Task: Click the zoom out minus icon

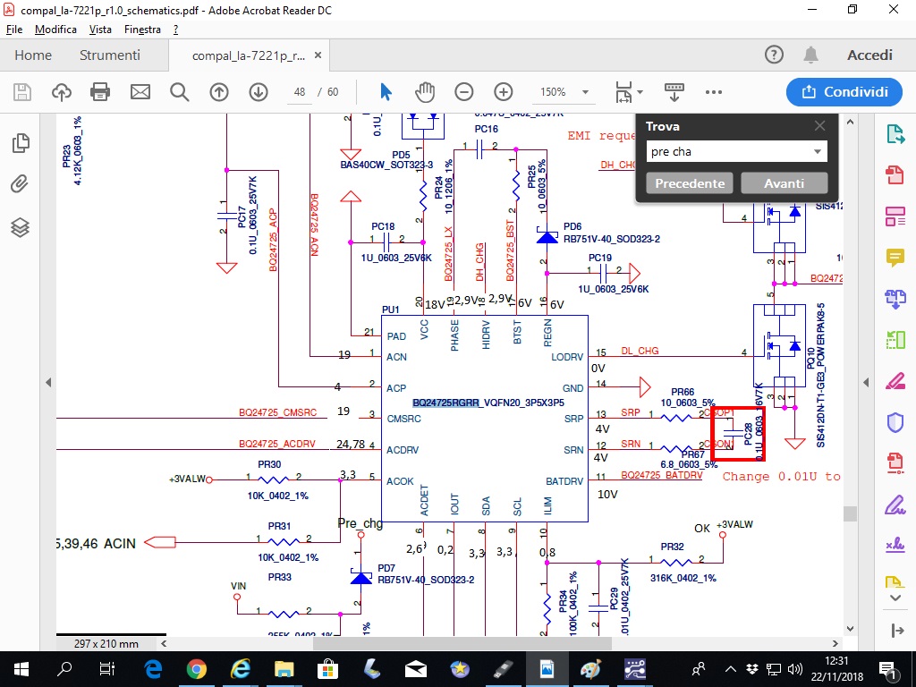Action: [x=463, y=92]
